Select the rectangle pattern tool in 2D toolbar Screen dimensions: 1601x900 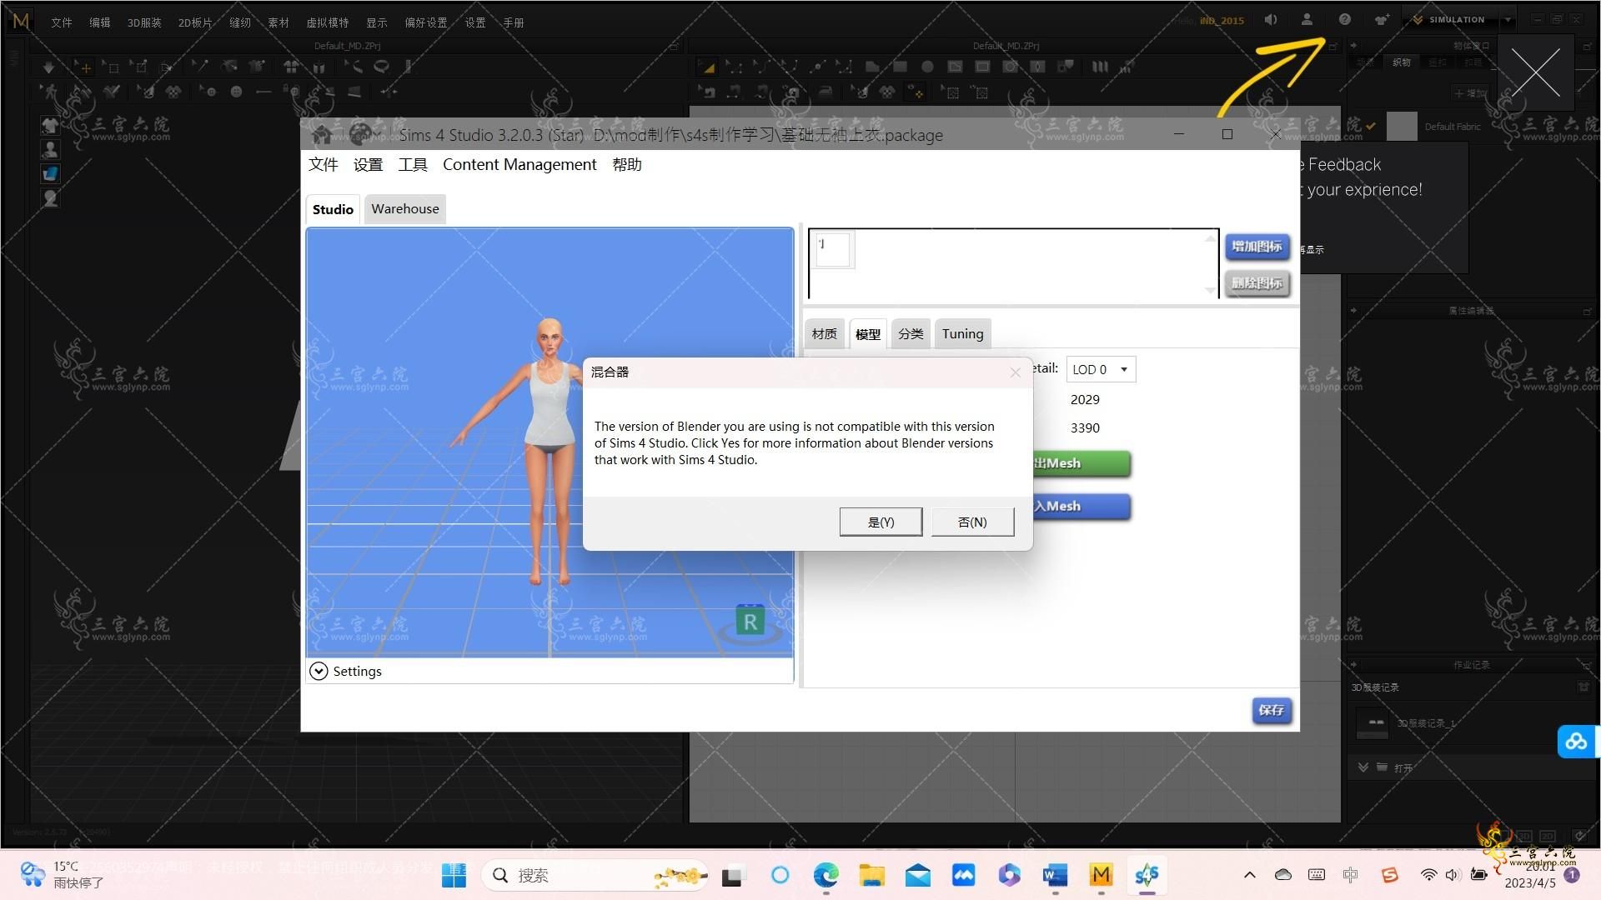coord(900,67)
